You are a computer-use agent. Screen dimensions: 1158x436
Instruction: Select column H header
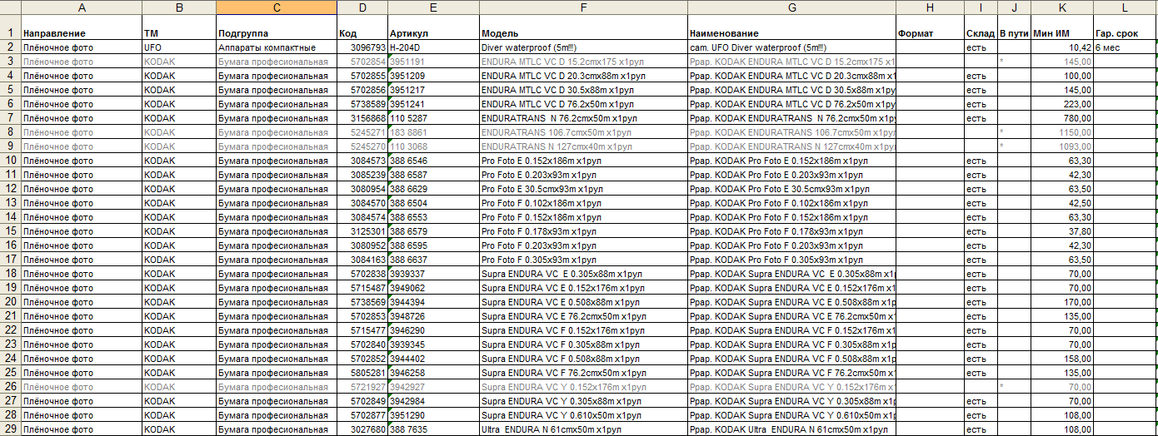pos(930,7)
